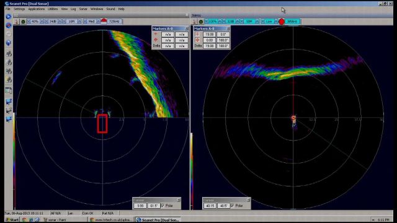
Task: Raise left sonar speed above Med
Action: click(x=98, y=22)
